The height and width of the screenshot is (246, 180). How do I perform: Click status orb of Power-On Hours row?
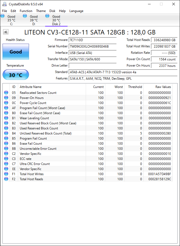pyautogui.click(x=6, y=98)
